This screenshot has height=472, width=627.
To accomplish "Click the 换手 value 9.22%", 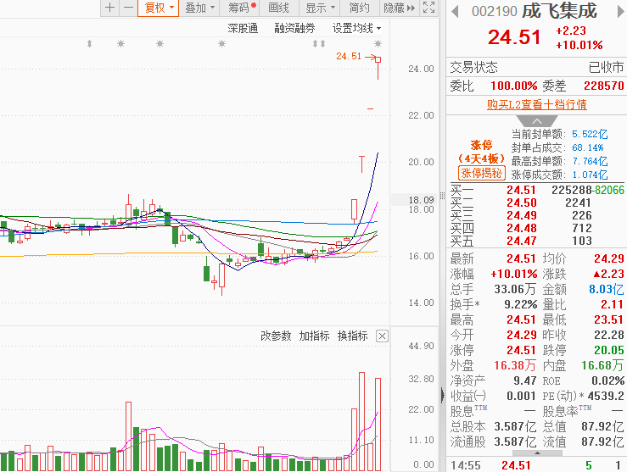I will 521,305.
